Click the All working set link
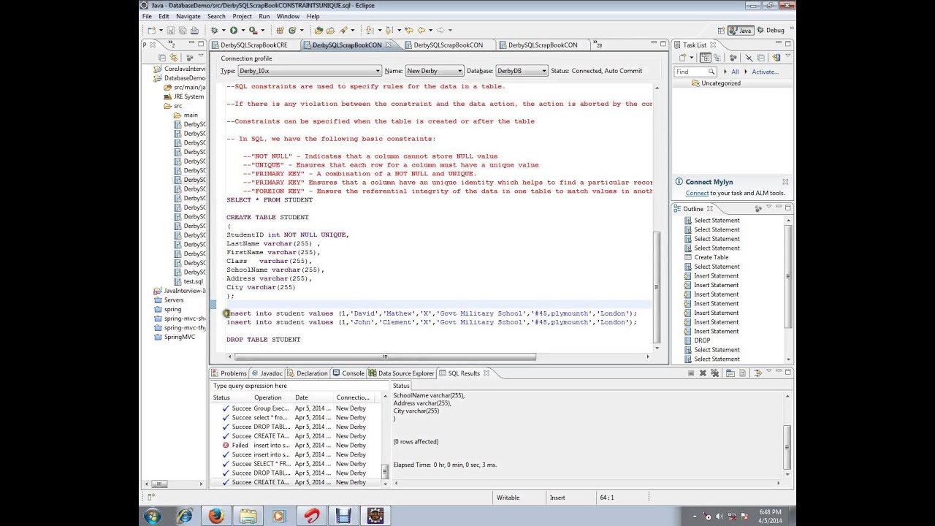Screen dimensions: 935x526 pyautogui.click(x=735, y=72)
